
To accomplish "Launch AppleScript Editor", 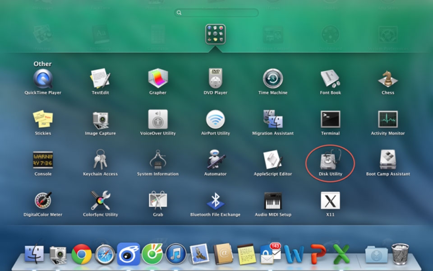I will (x=273, y=159).
